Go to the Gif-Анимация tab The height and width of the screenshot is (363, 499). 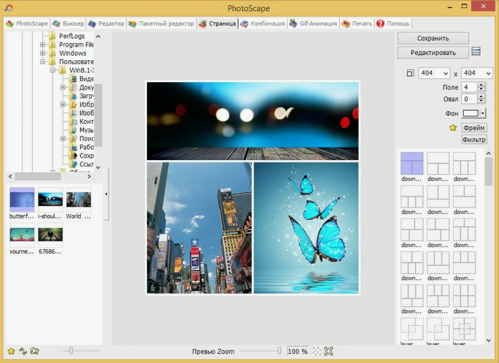313,23
